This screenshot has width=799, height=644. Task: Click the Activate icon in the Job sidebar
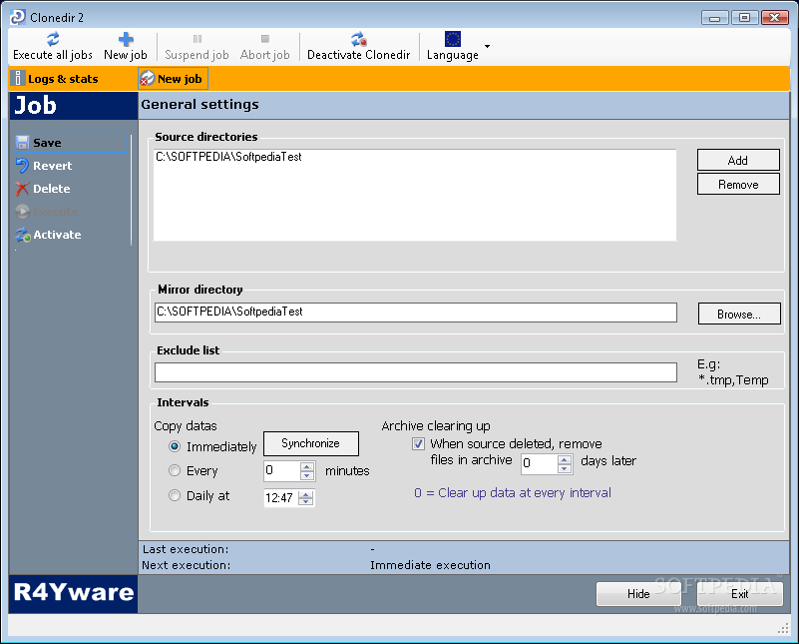pyautogui.click(x=22, y=235)
